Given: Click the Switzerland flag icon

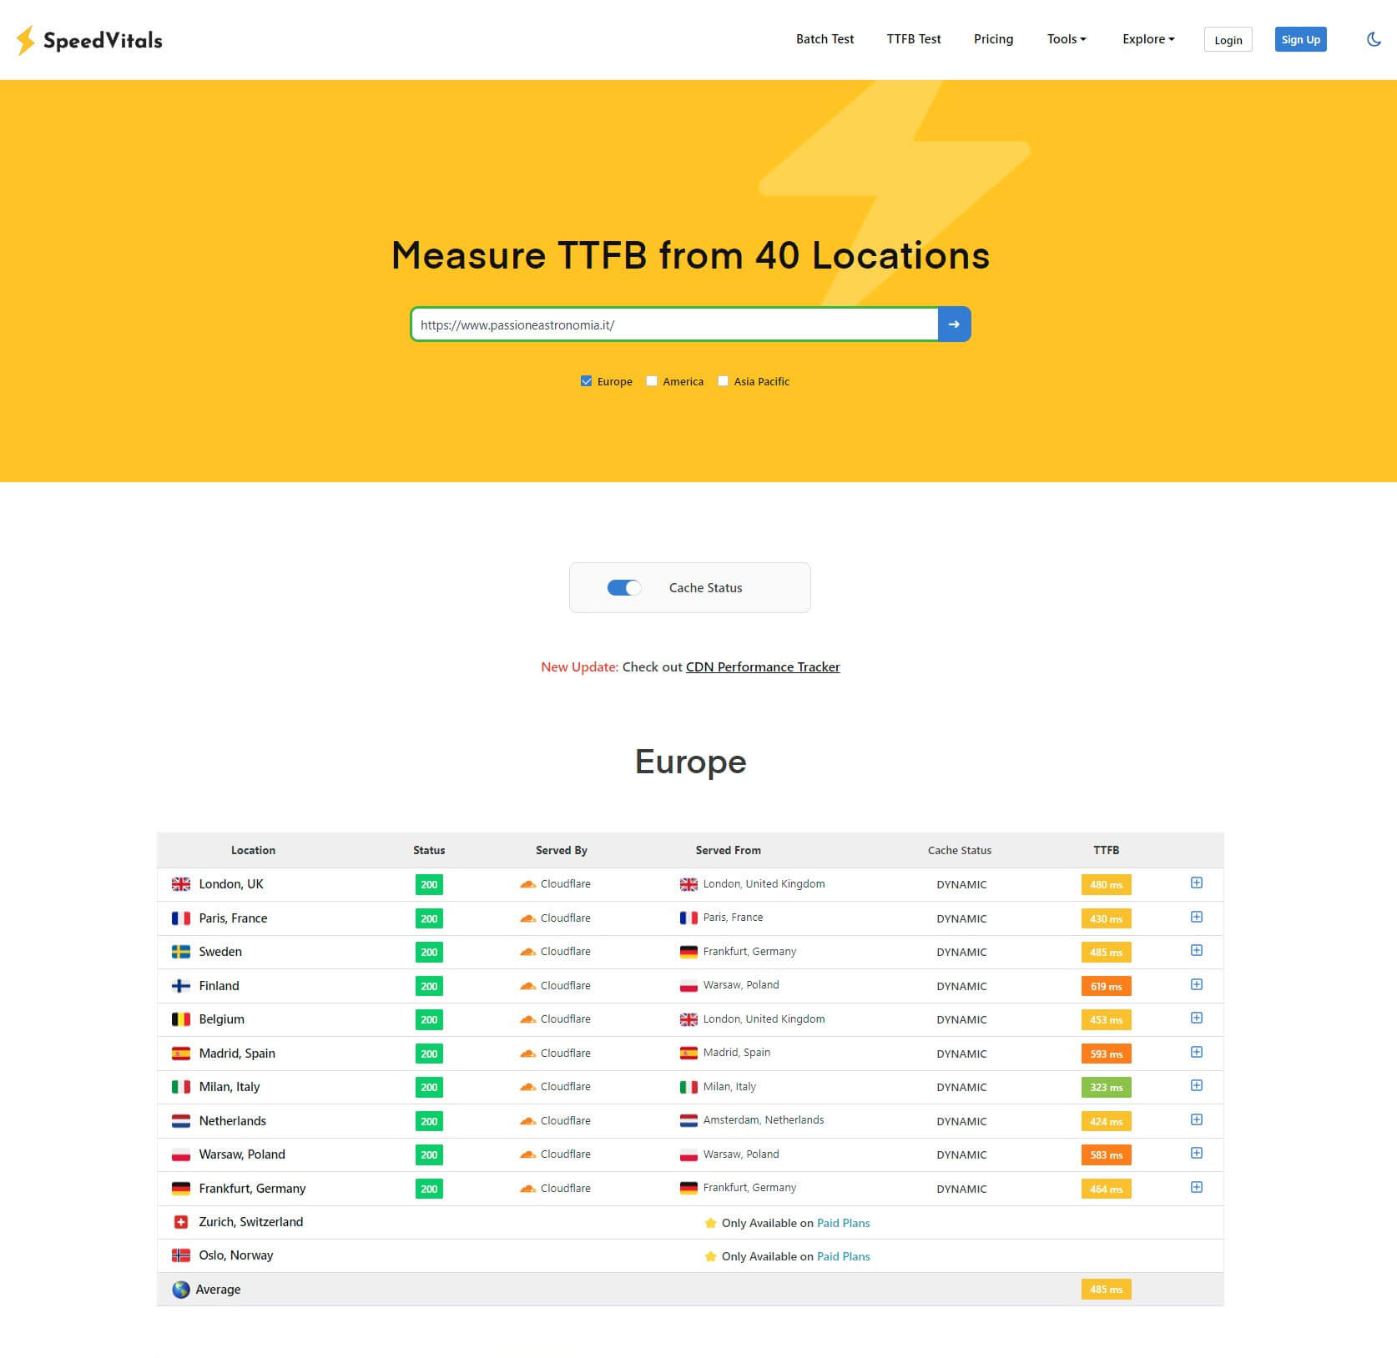Looking at the screenshot, I should [x=181, y=1222].
